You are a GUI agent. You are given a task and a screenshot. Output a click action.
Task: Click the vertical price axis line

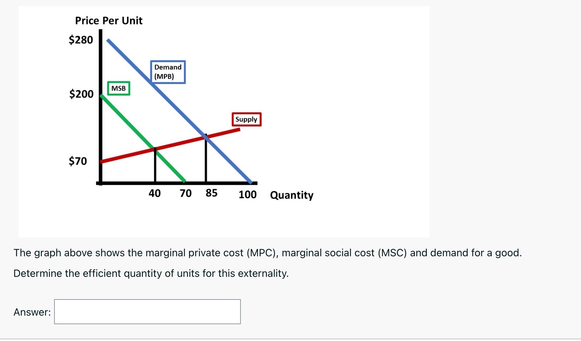click(100, 103)
